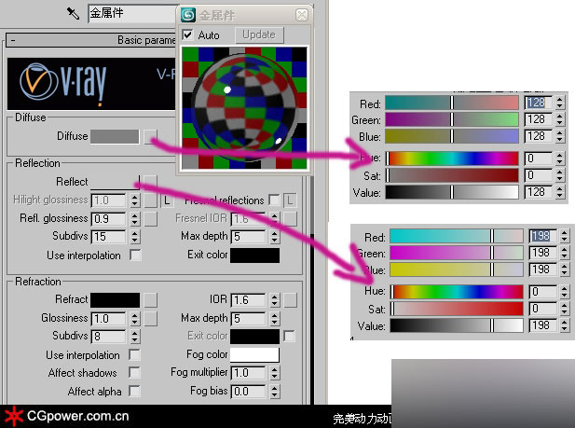Click the Red value field showing 128
The height and width of the screenshot is (428, 575).
538,103
